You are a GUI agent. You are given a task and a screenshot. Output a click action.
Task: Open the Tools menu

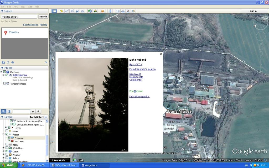[23, 7]
